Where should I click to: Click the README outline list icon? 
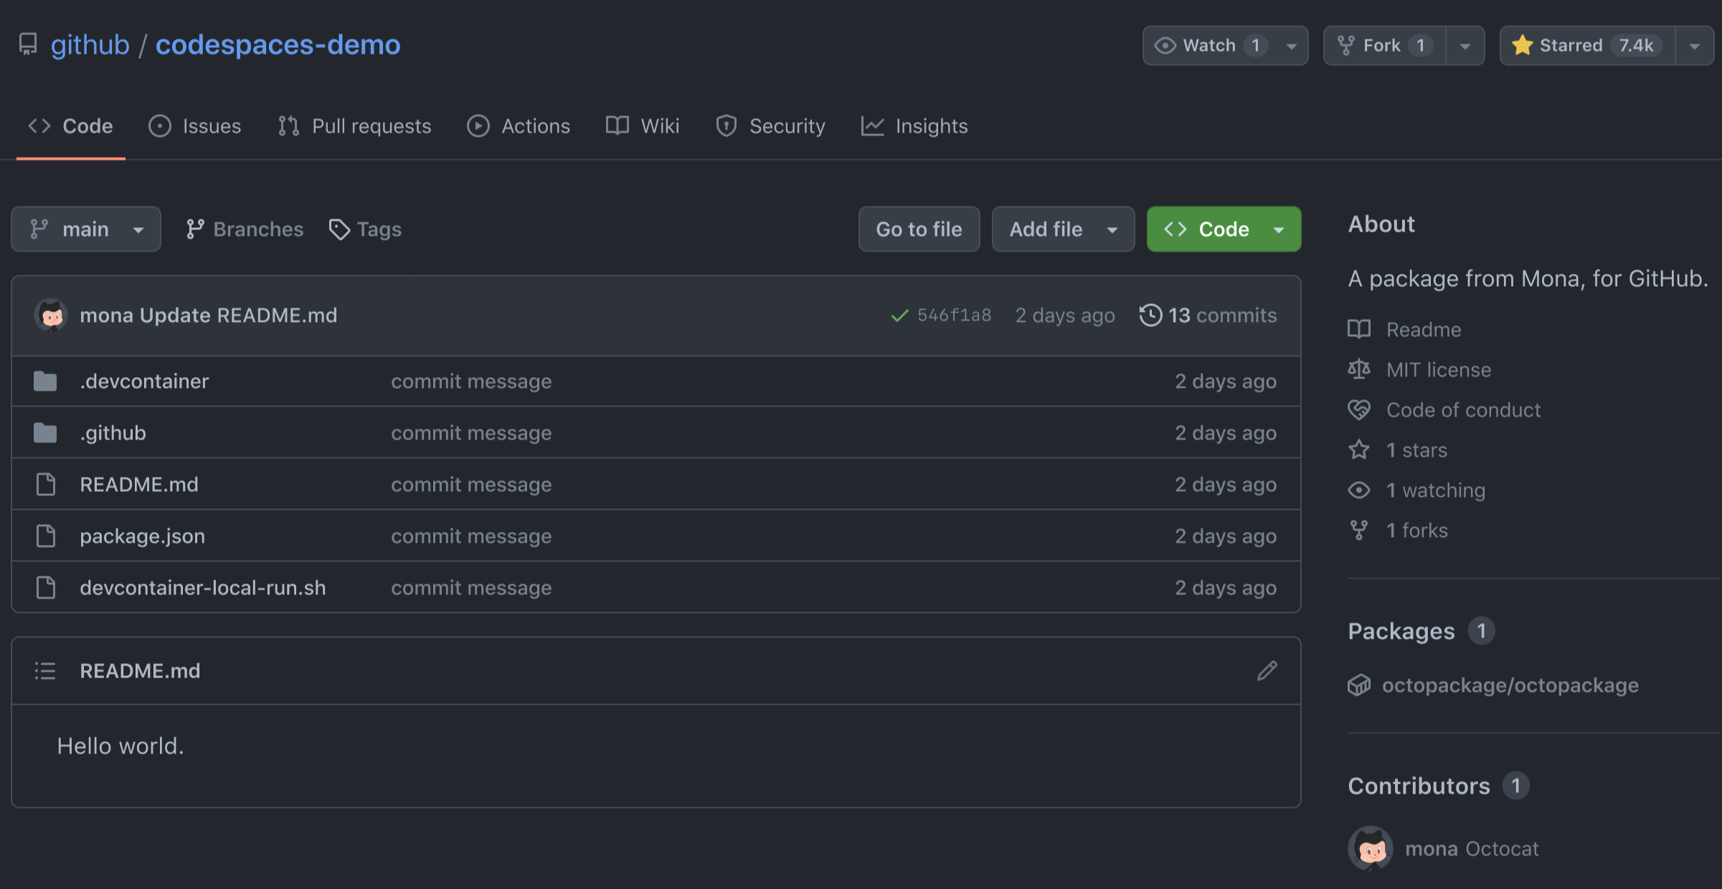[45, 670]
